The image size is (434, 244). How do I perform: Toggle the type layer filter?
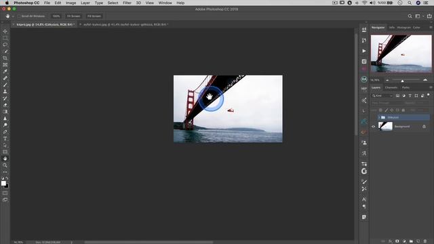pos(410,96)
